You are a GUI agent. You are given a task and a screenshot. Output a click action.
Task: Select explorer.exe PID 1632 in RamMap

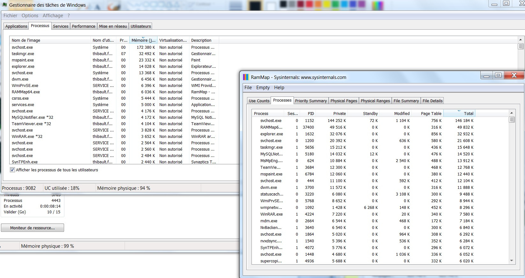pyautogui.click(x=363, y=134)
